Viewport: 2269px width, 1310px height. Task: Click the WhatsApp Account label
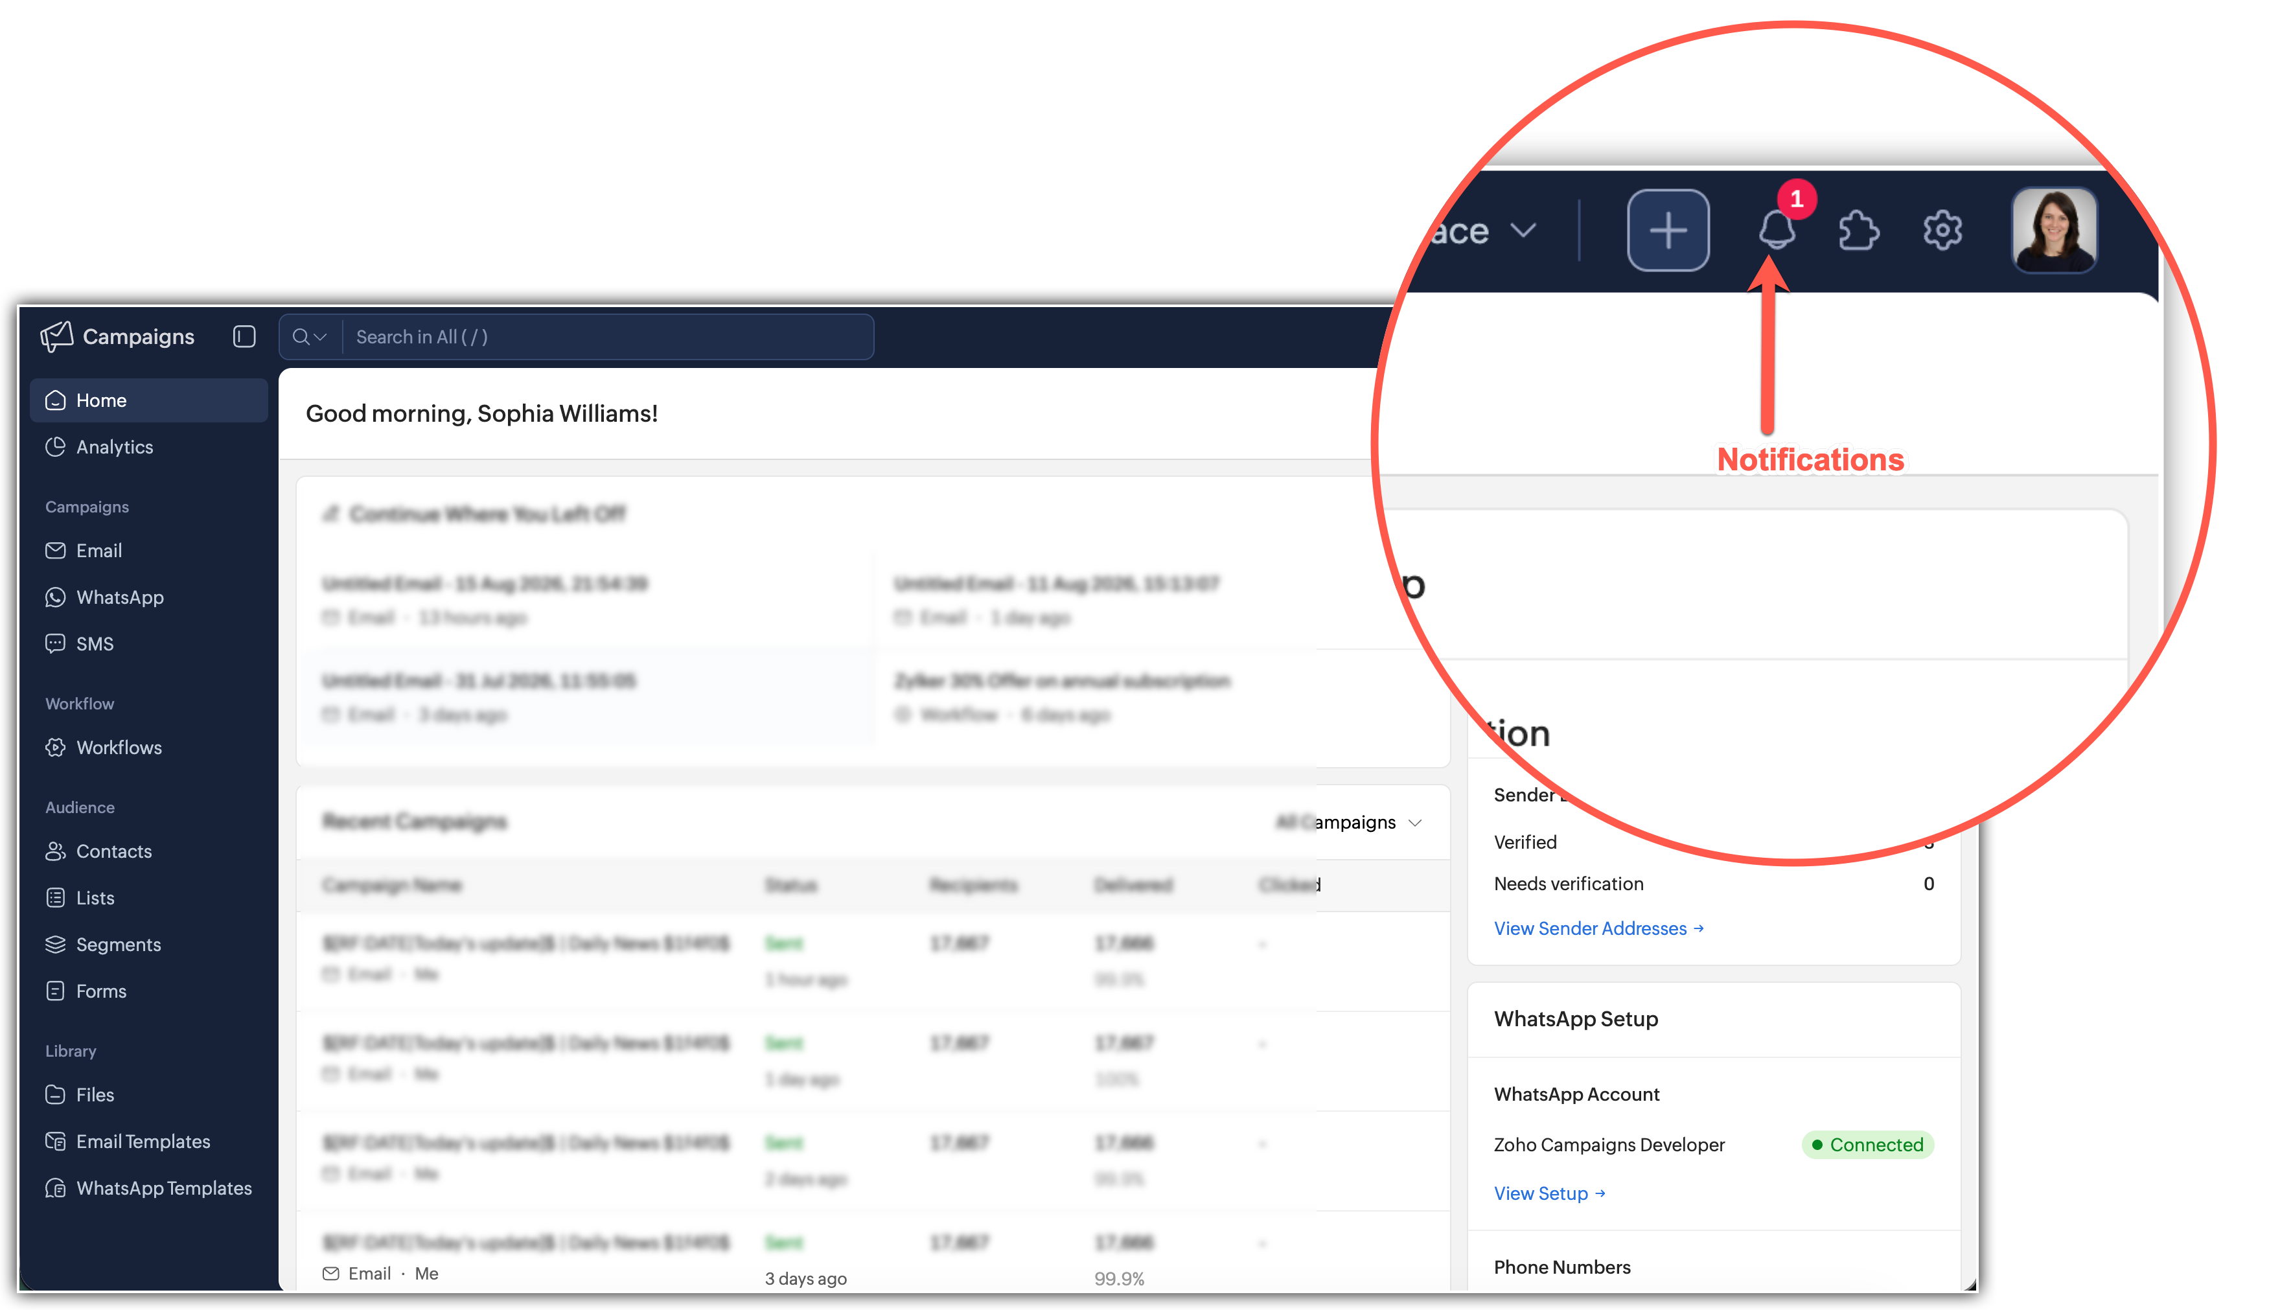1576,1095
